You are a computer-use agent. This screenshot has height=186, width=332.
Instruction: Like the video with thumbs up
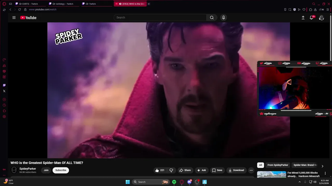coord(160,170)
